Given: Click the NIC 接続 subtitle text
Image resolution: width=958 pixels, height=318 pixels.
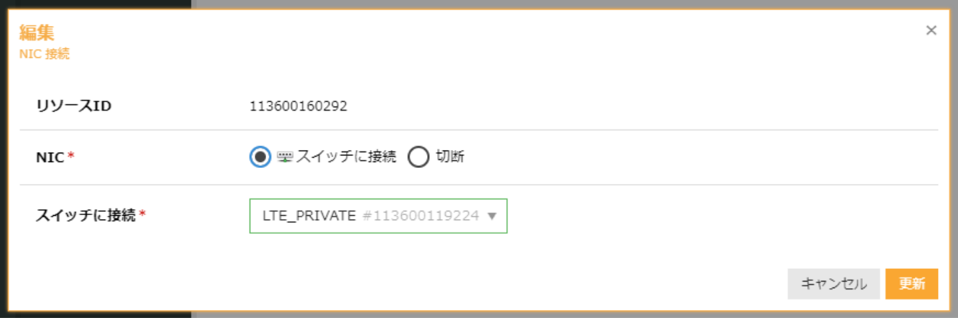Looking at the screenshot, I should (44, 54).
